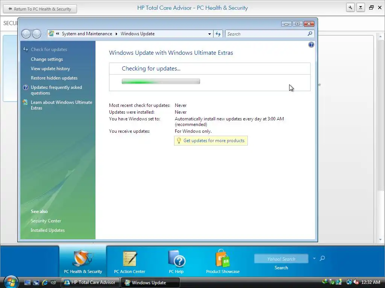This screenshot has width=385, height=288.
Task: Click the Windows Start orb
Action: [x=11, y=282]
